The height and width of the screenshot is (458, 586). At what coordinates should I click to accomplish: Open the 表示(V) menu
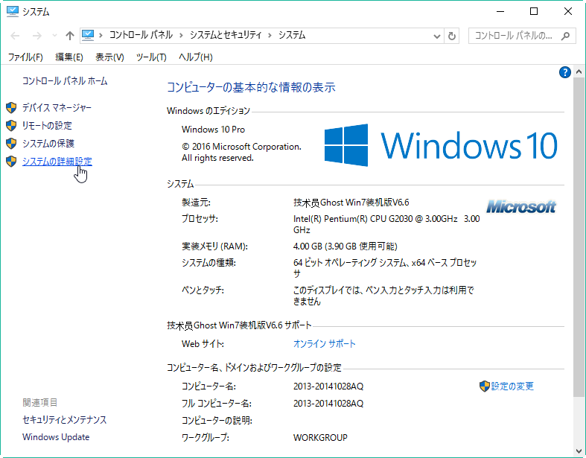109,57
